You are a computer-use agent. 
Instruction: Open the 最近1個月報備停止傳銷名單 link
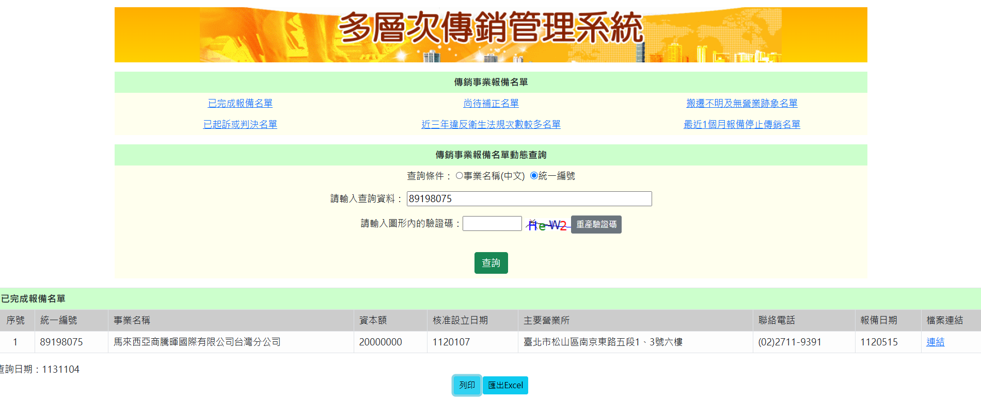pyautogui.click(x=742, y=124)
